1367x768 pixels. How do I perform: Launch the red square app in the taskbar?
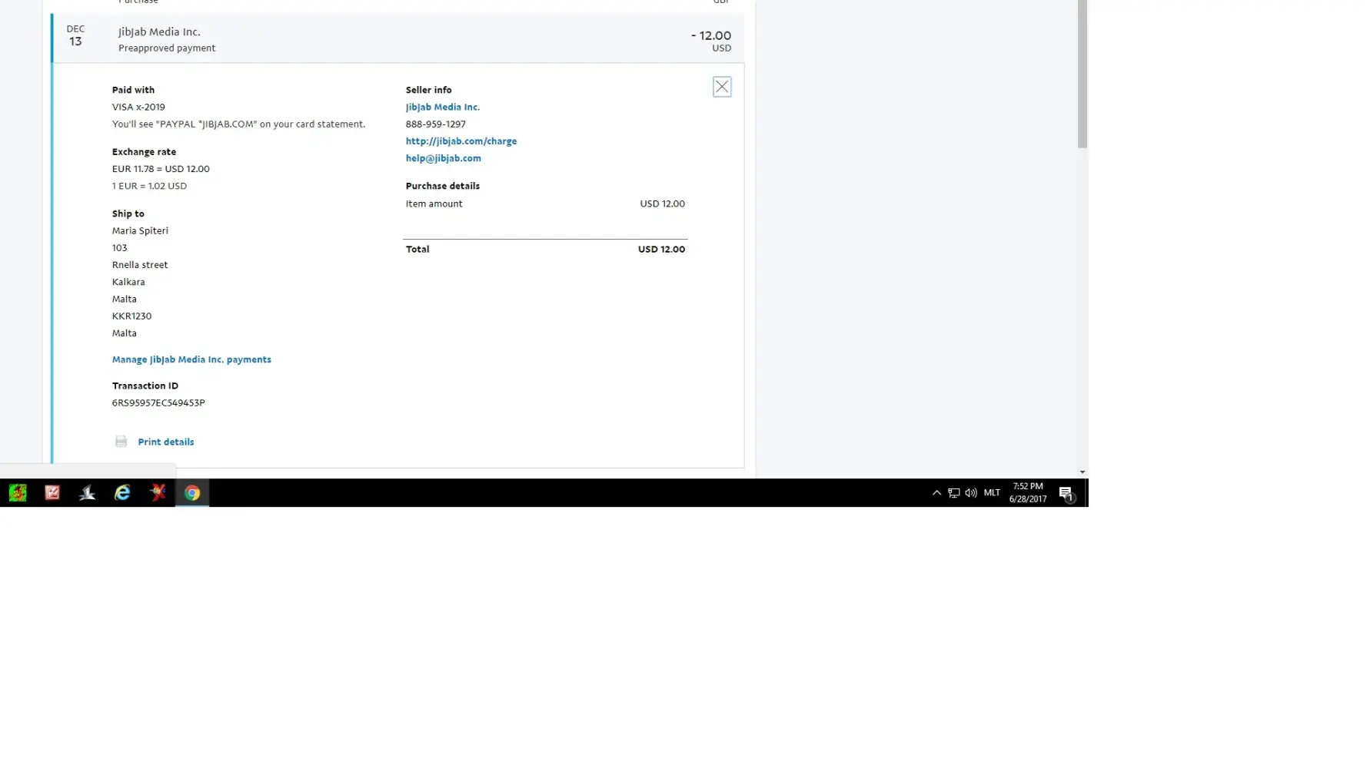coord(52,493)
